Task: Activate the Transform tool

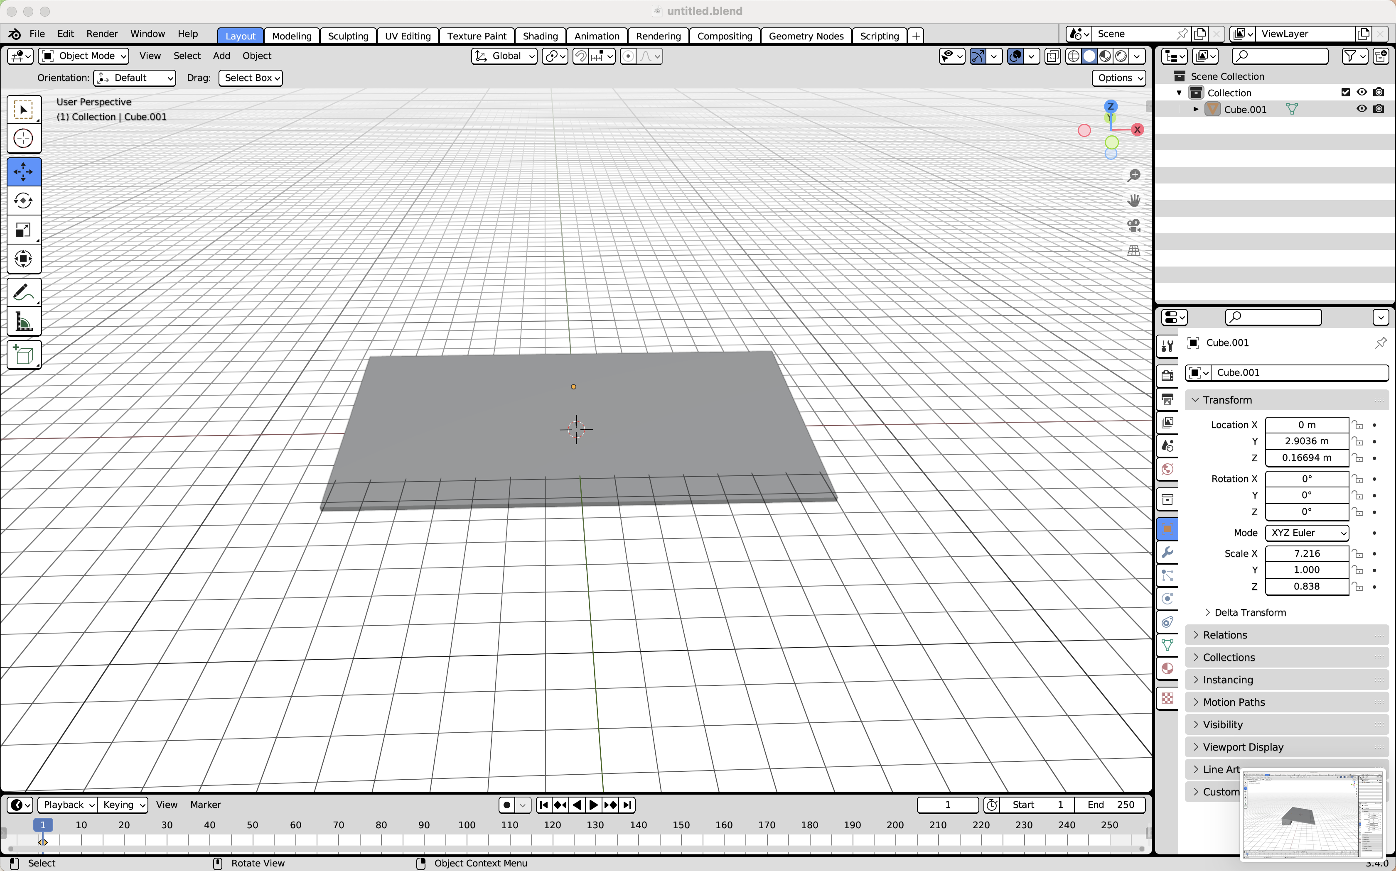Action: (x=24, y=259)
